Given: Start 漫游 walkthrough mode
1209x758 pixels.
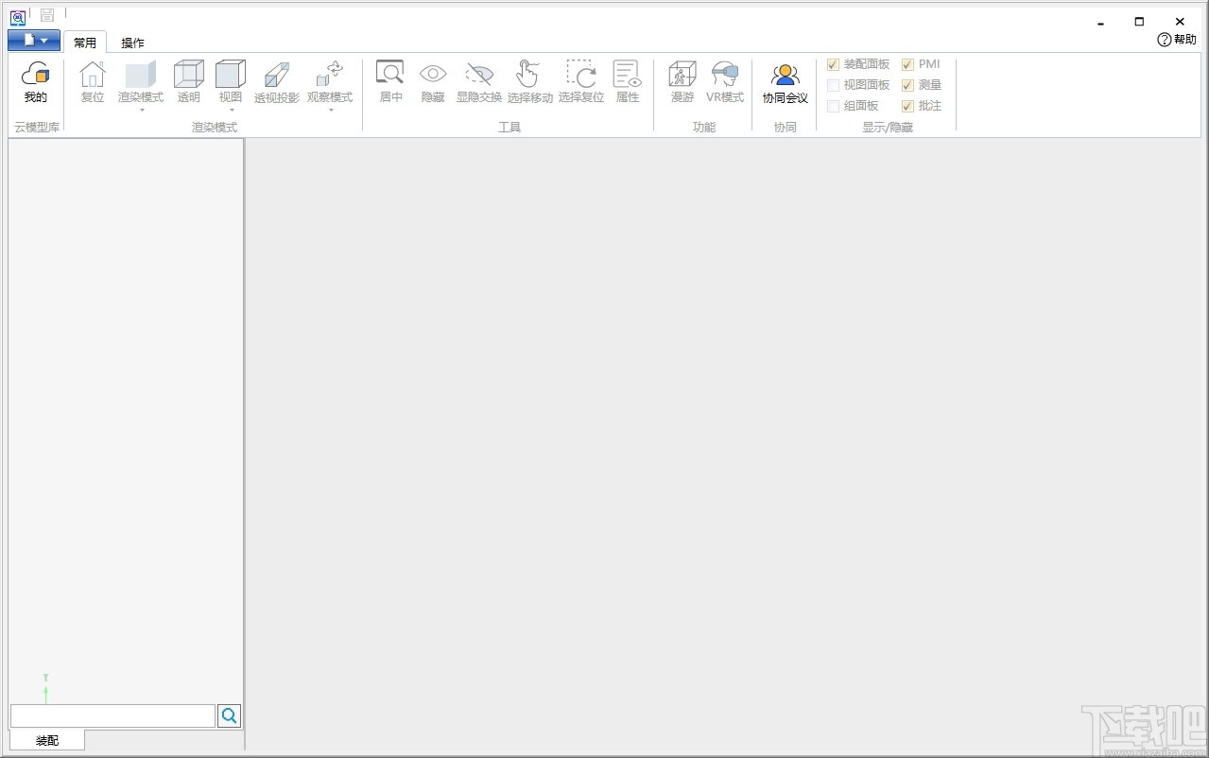Looking at the screenshot, I should coord(682,82).
